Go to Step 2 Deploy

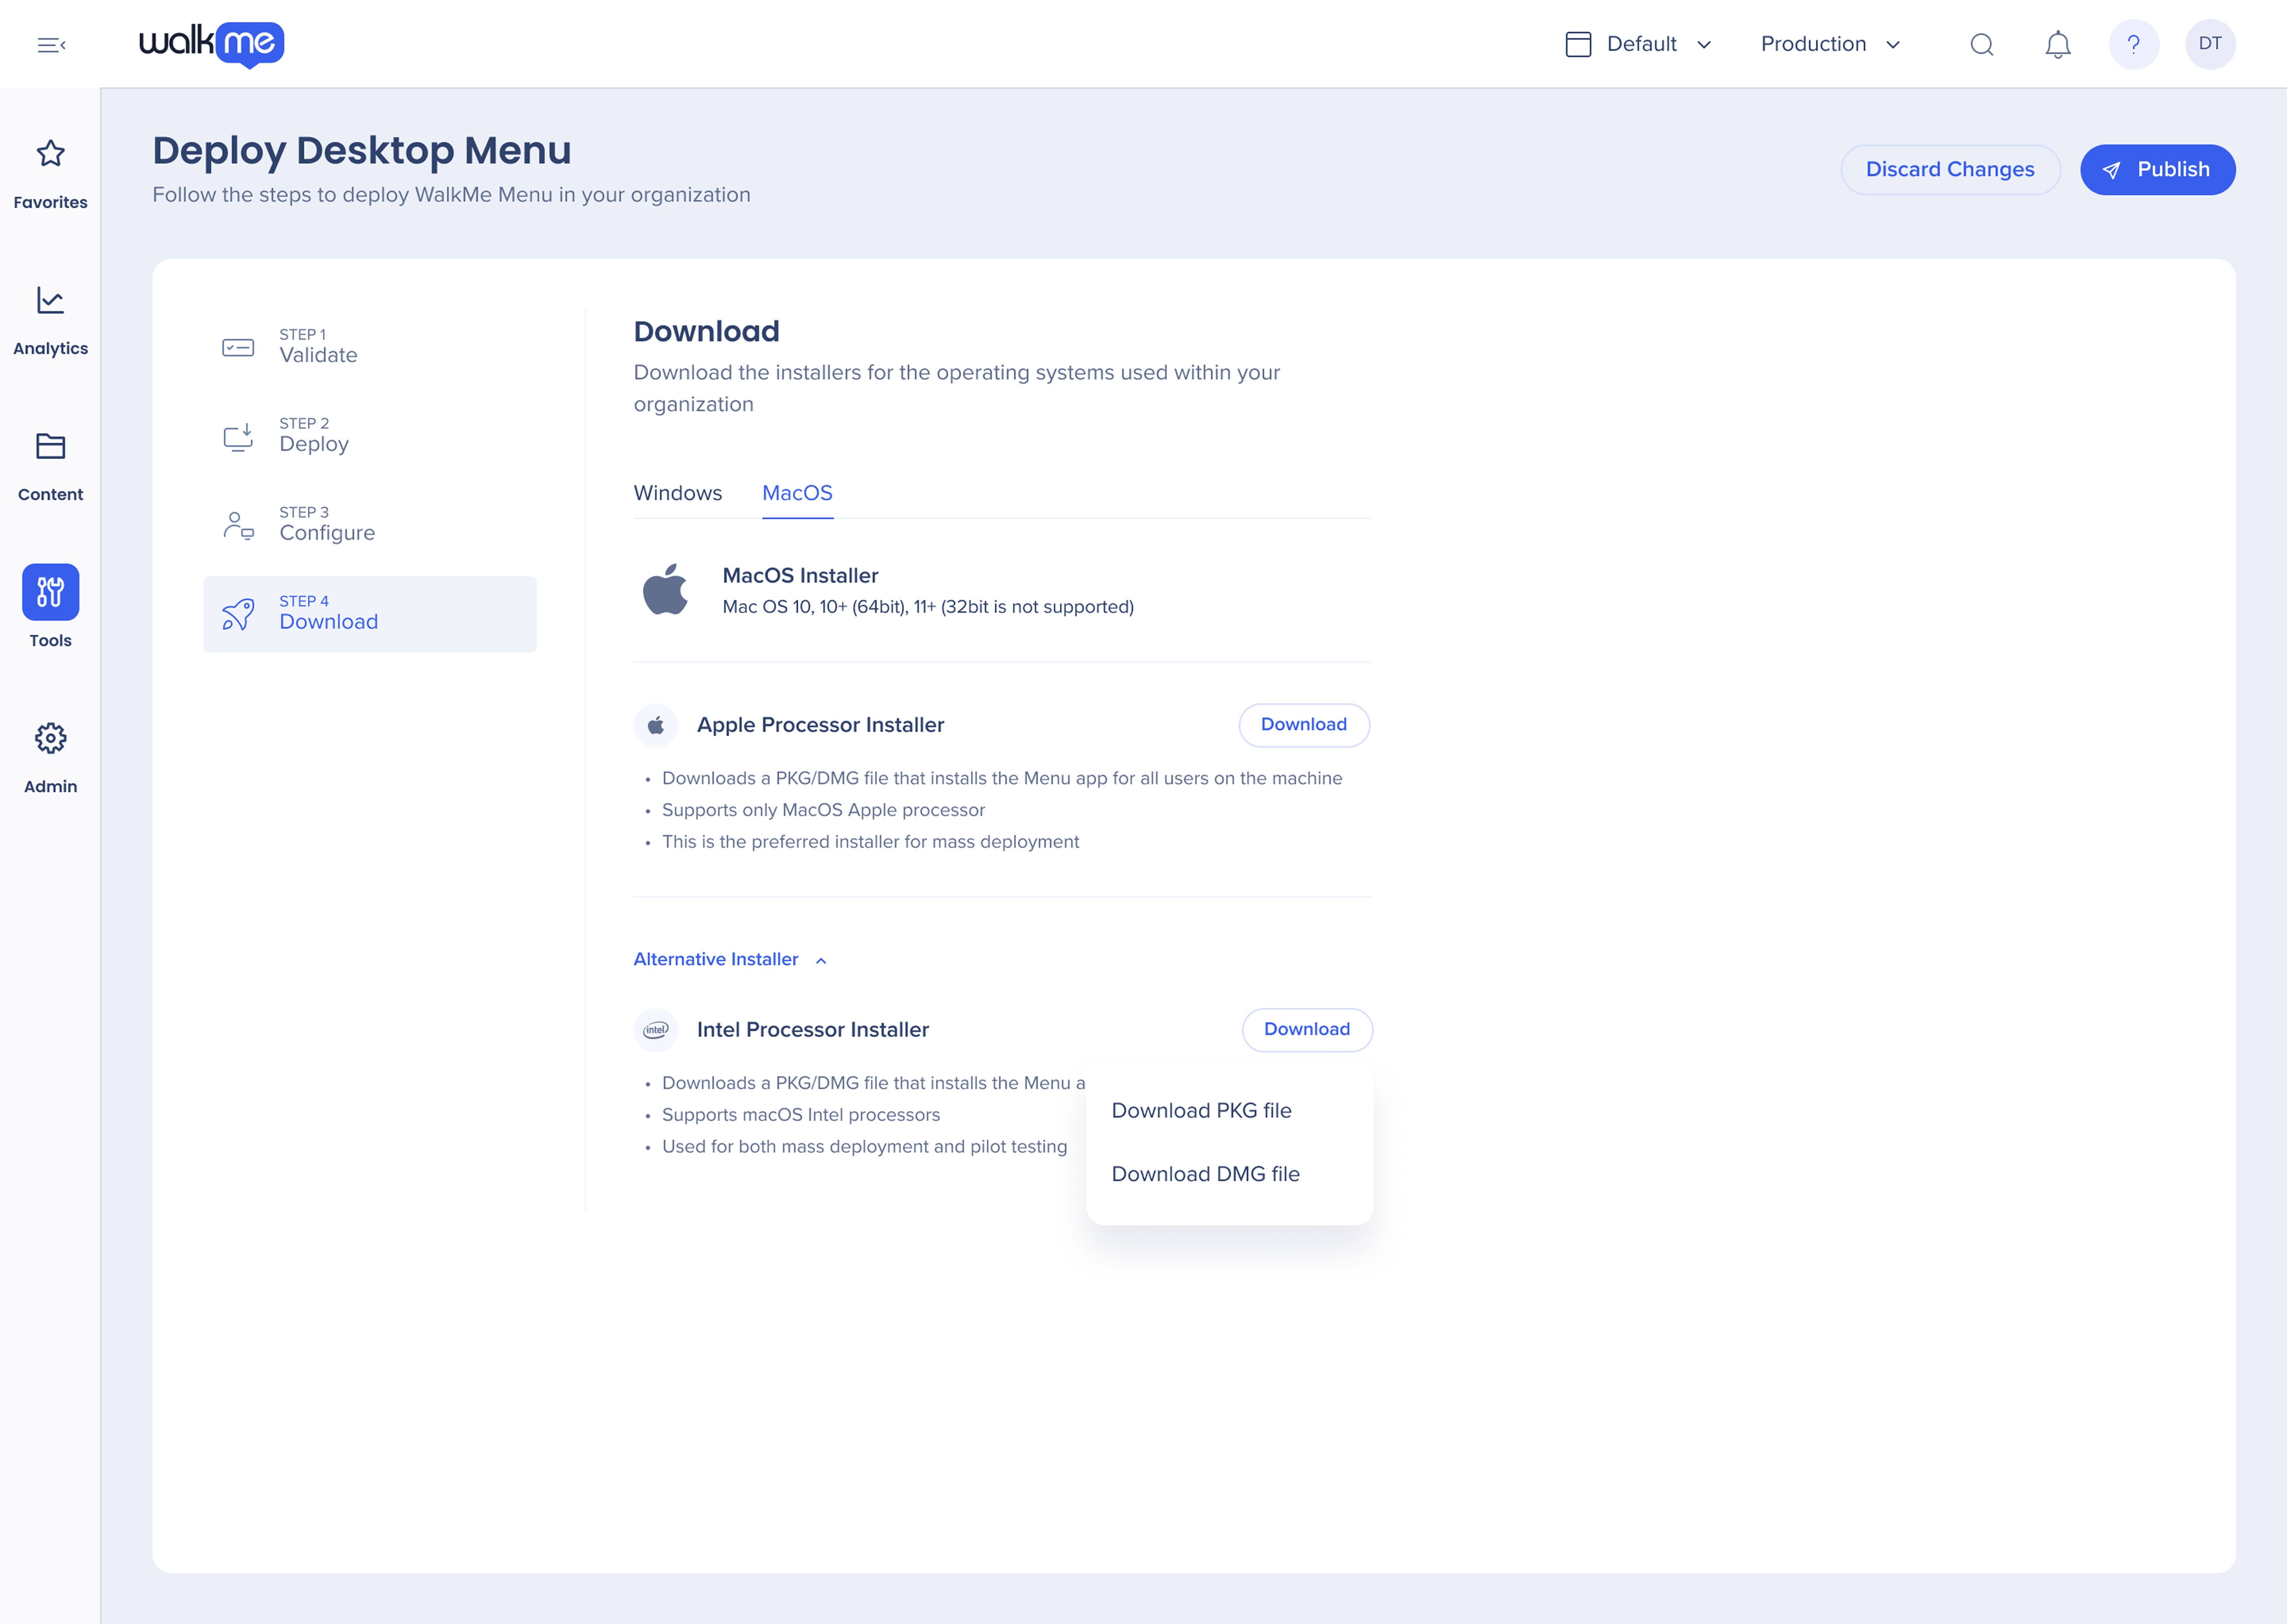[370, 436]
